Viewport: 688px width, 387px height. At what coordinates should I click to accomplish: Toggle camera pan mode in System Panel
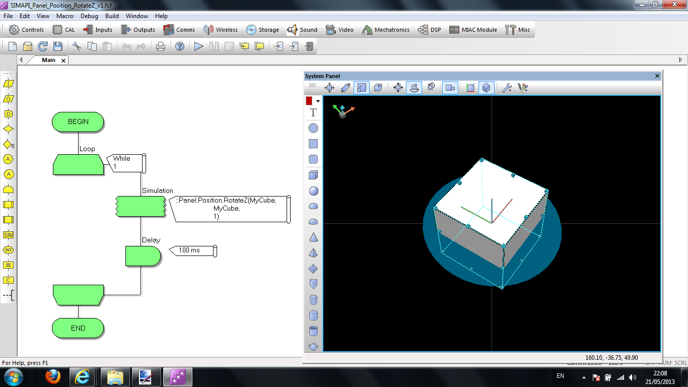click(398, 88)
